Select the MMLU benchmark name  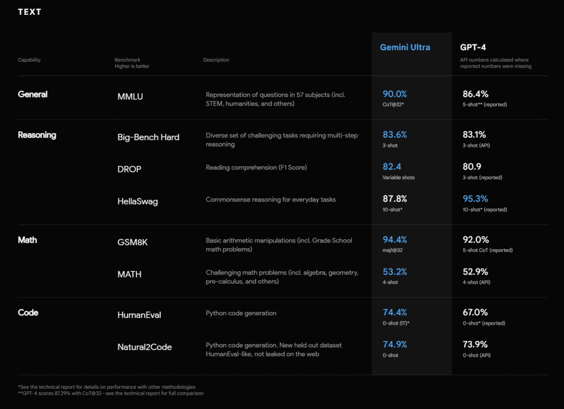(131, 98)
